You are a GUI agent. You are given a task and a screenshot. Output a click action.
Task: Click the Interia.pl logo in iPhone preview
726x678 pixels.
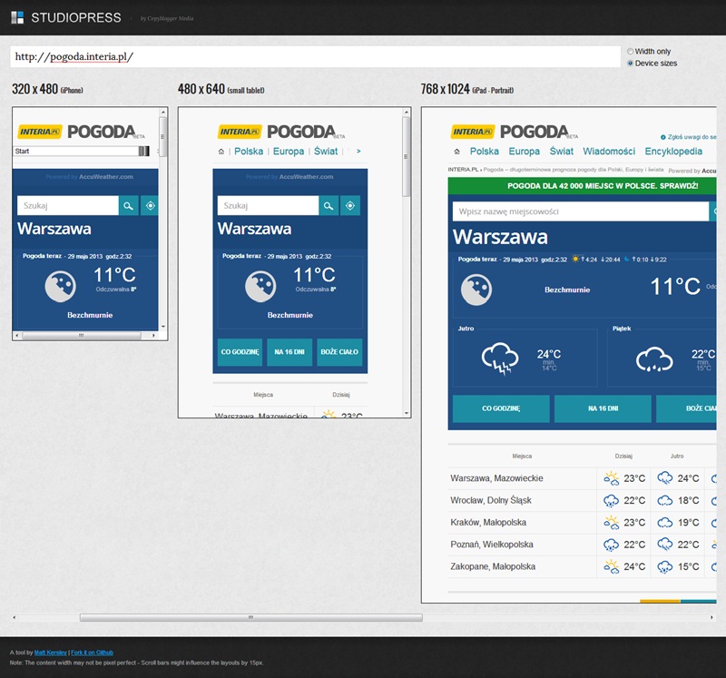click(x=40, y=132)
